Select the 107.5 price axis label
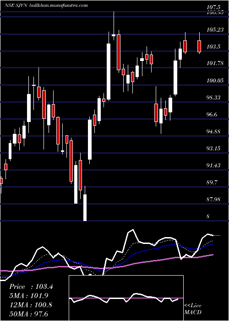The image size is (229, 321). (x=214, y=7)
